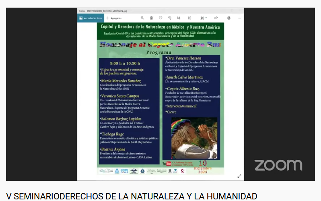This screenshot has width=321, height=201.
Task: Rotate the photo with rotate icon
Action: (x=169, y=18)
